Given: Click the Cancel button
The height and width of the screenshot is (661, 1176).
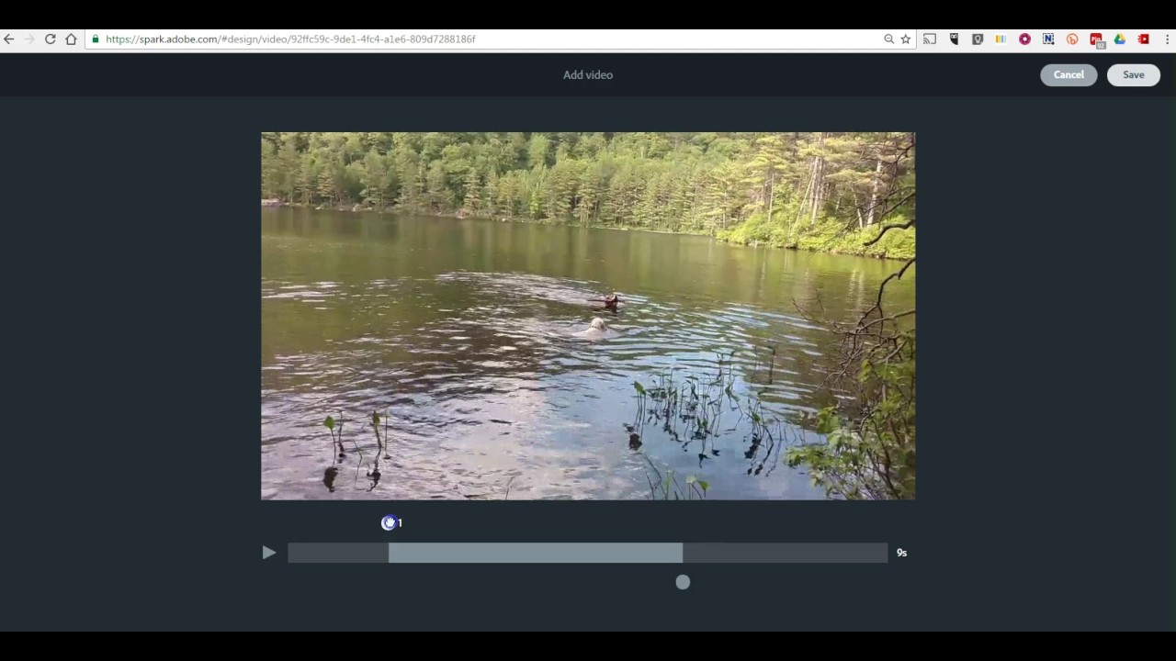Looking at the screenshot, I should 1069,75.
